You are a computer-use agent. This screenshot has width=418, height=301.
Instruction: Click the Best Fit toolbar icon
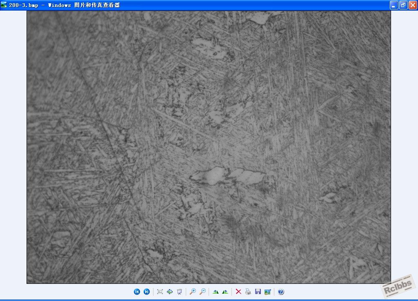160,292
